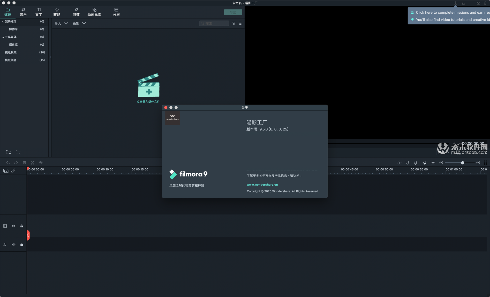Click the clapperboard import media icon
The height and width of the screenshot is (297, 490).
tap(148, 85)
